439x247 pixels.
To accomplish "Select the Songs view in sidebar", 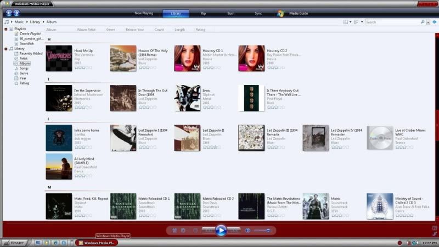I will tap(24, 68).
